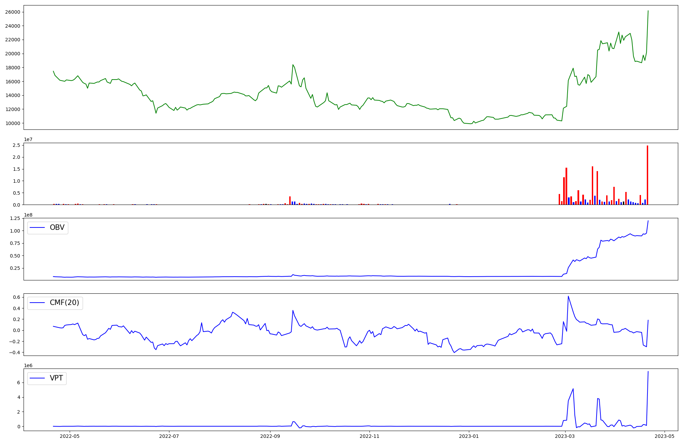Click the 26000 price axis label
The height and width of the screenshot is (444, 683).
pyautogui.click(x=12, y=12)
